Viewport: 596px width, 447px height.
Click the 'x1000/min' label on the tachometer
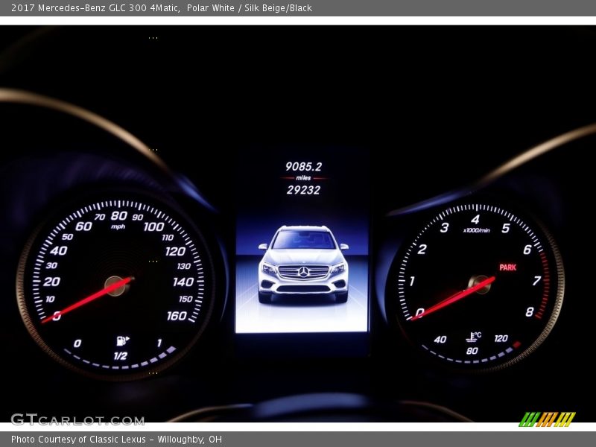tap(477, 230)
